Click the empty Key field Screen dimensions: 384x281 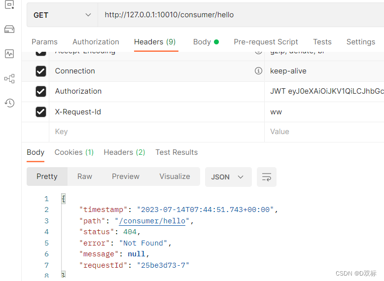point(156,132)
